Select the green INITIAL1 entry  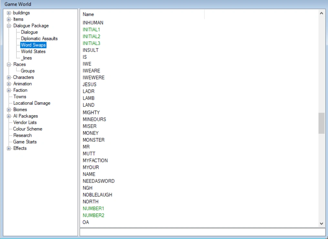[91, 30]
